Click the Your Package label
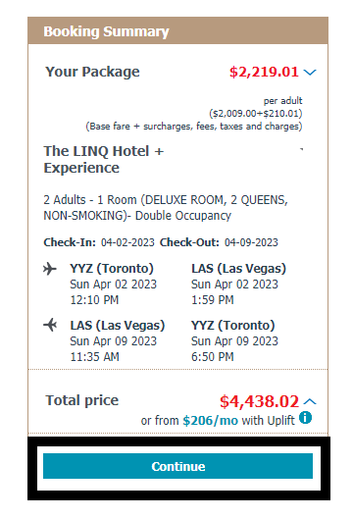 [x=92, y=72]
